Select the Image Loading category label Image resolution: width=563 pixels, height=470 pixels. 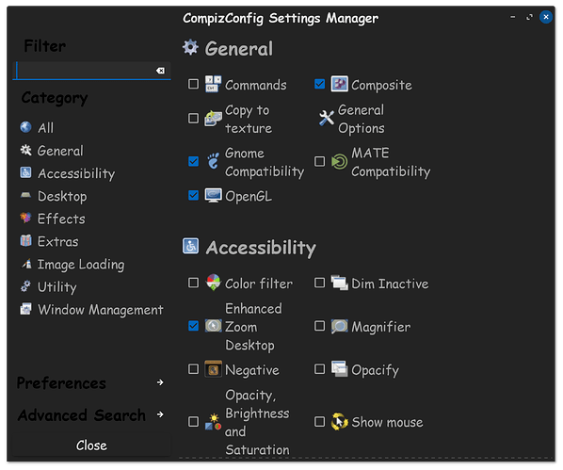(x=81, y=265)
